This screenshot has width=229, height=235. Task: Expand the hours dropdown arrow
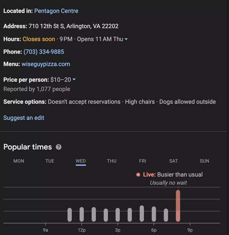pyautogui.click(x=126, y=39)
